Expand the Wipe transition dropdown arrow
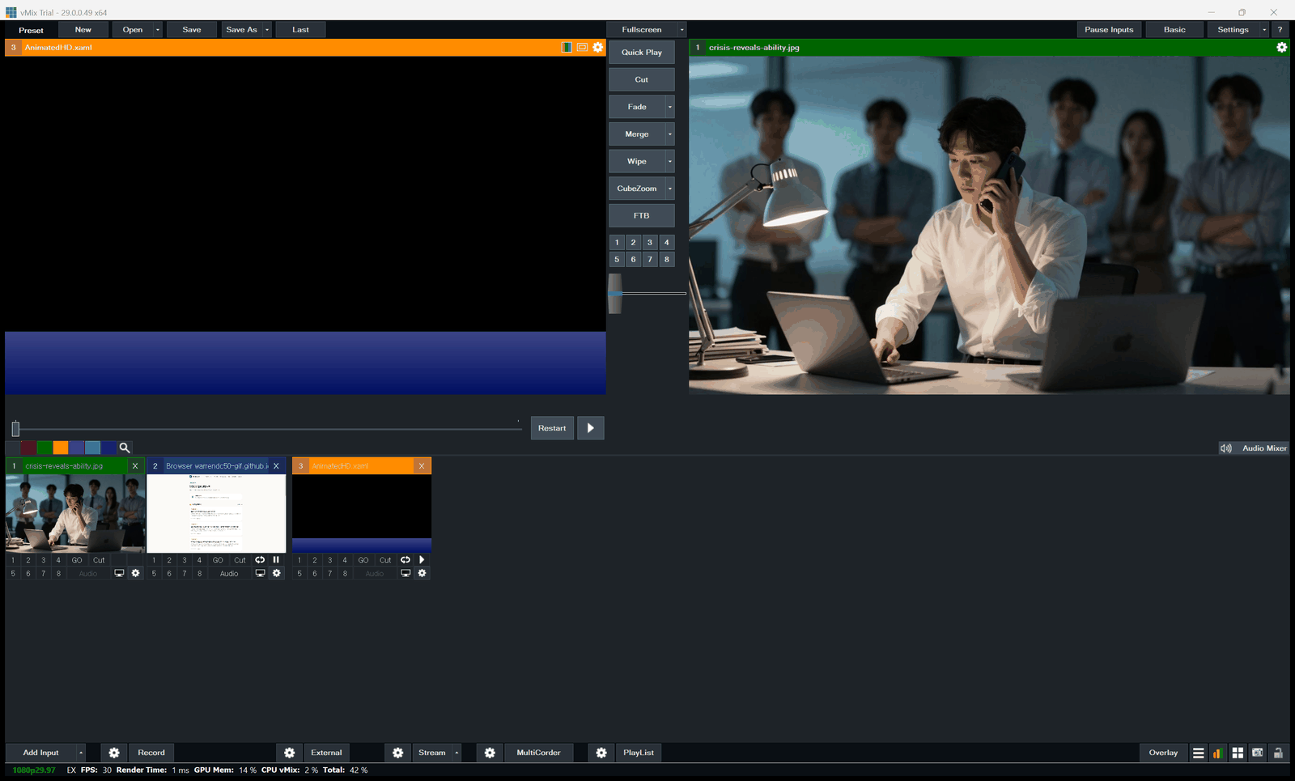This screenshot has height=781, width=1295. coord(670,161)
